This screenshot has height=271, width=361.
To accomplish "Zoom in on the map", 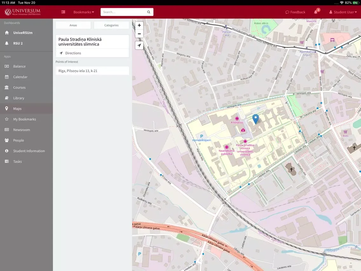I will (x=139, y=25).
